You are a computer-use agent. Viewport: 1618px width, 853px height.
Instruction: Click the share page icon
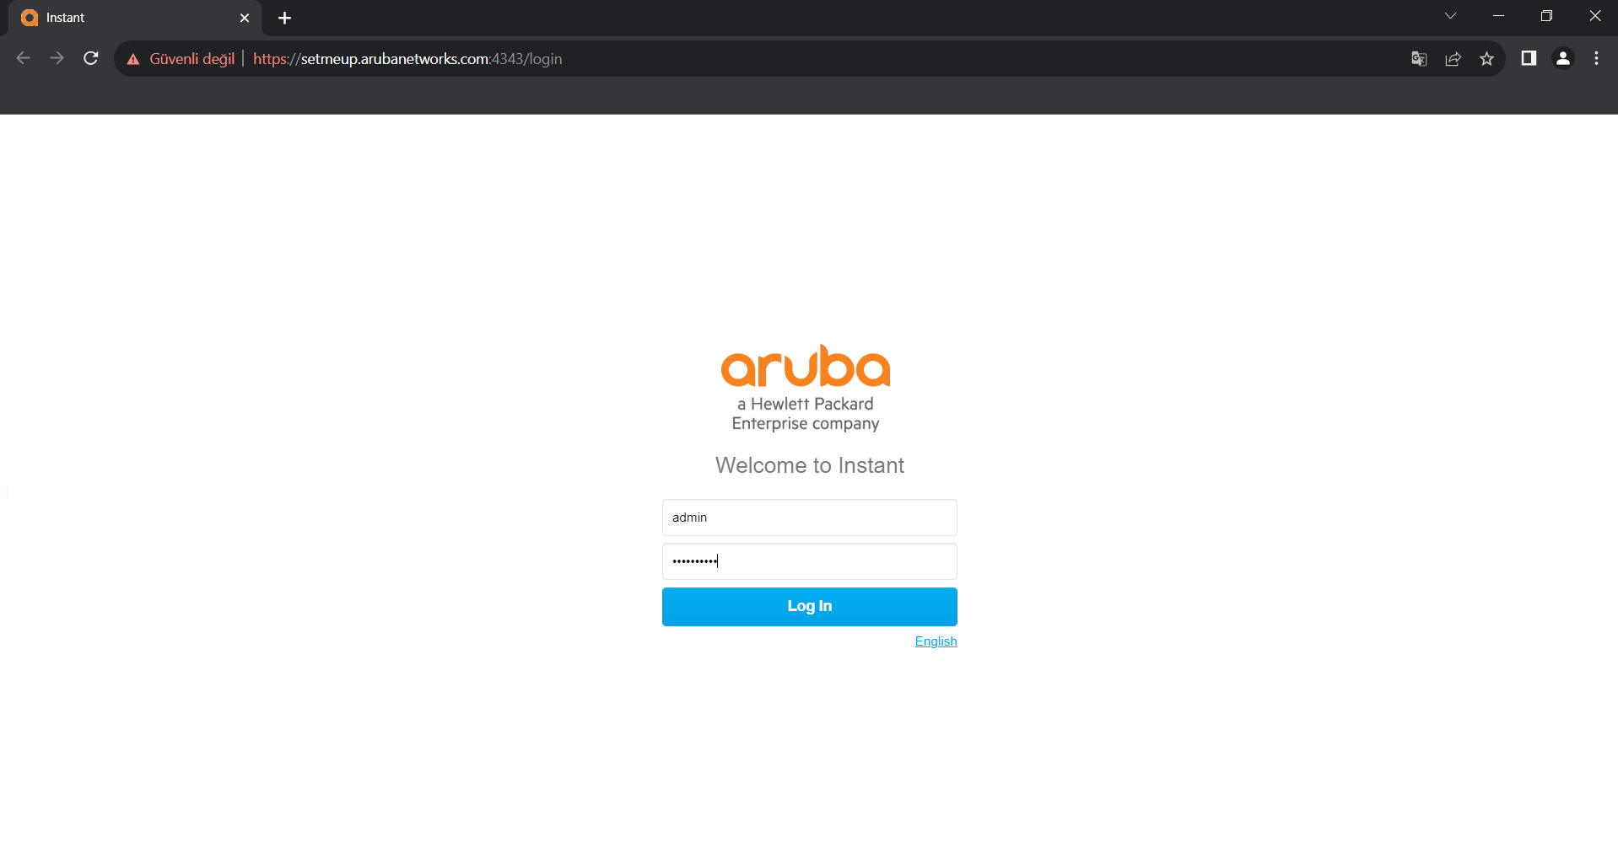1453,58
